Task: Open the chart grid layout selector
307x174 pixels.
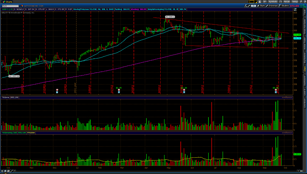Action: pos(253,2)
